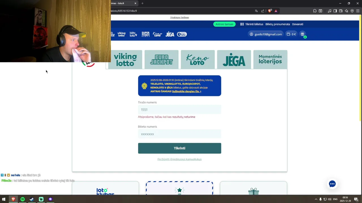Click the Antras šansas green button

pos(224,24)
